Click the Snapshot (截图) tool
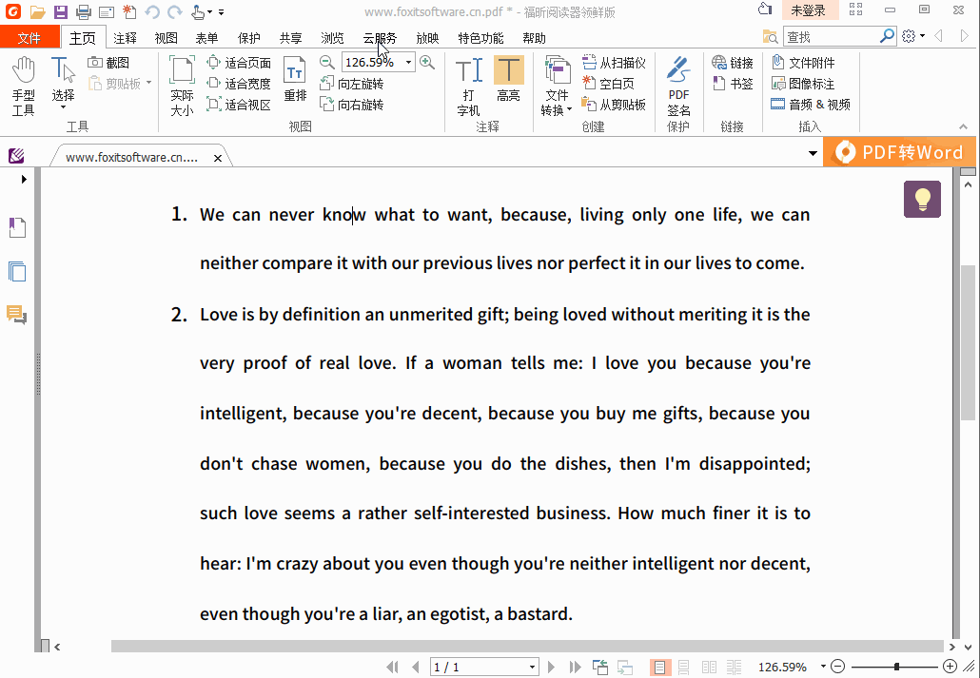This screenshot has width=980, height=678. (108, 63)
